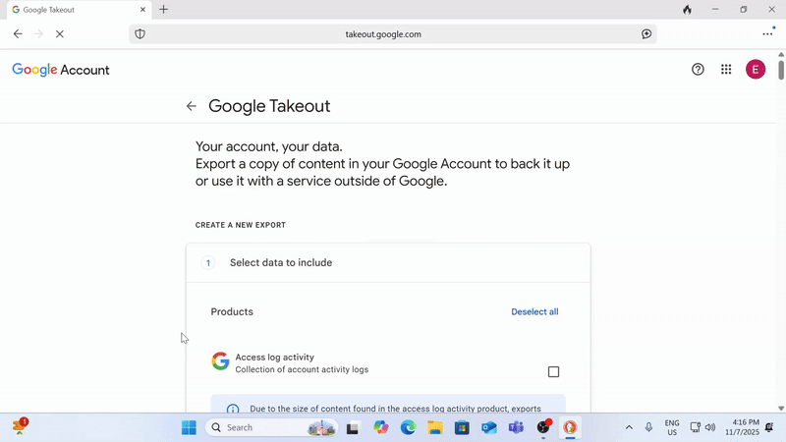Click the takeout.google.com address field

pyautogui.click(x=383, y=34)
